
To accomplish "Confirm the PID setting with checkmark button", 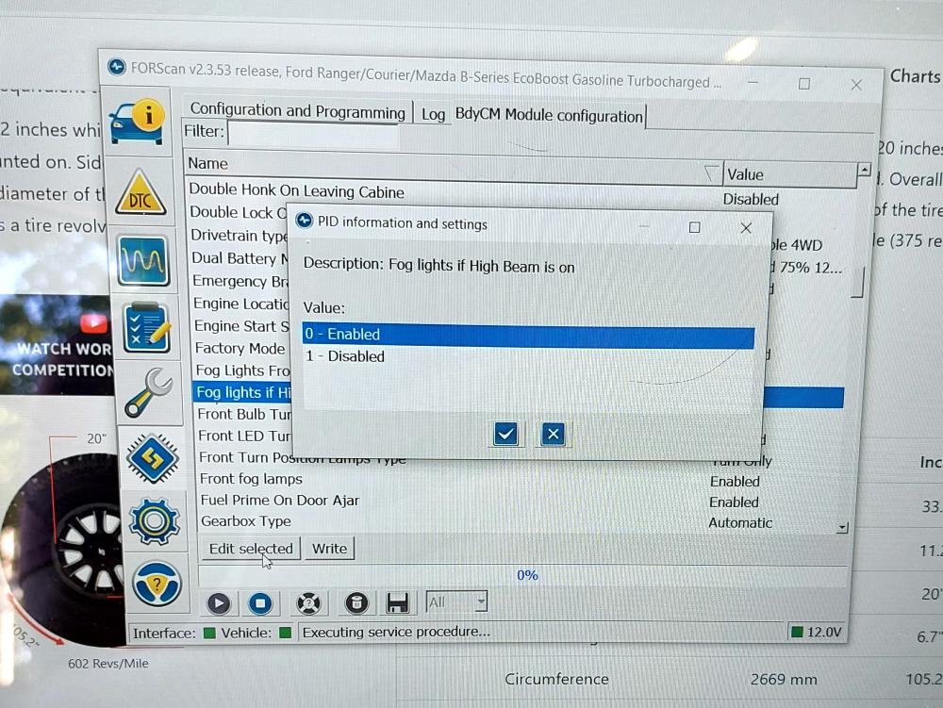I will tap(505, 434).
